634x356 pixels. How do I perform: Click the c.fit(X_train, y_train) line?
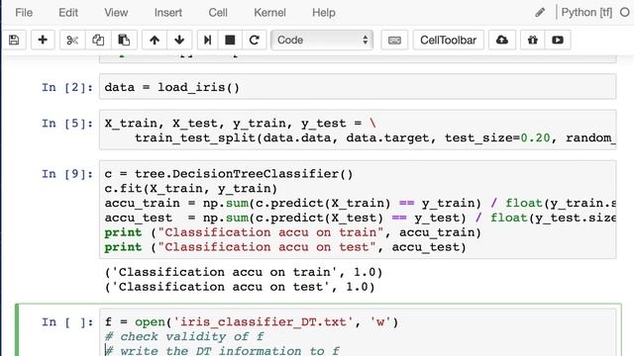tap(191, 189)
